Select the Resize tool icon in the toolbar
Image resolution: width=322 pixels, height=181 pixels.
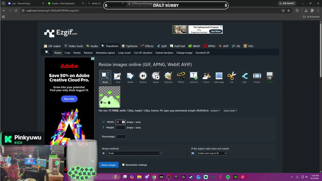pos(105,77)
